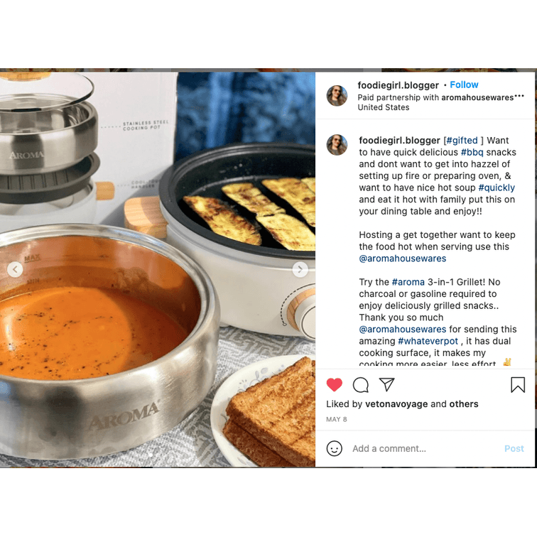537x537 pixels.
Task: Open comments via speech bubble icon
Action: [x=361, y=385]
